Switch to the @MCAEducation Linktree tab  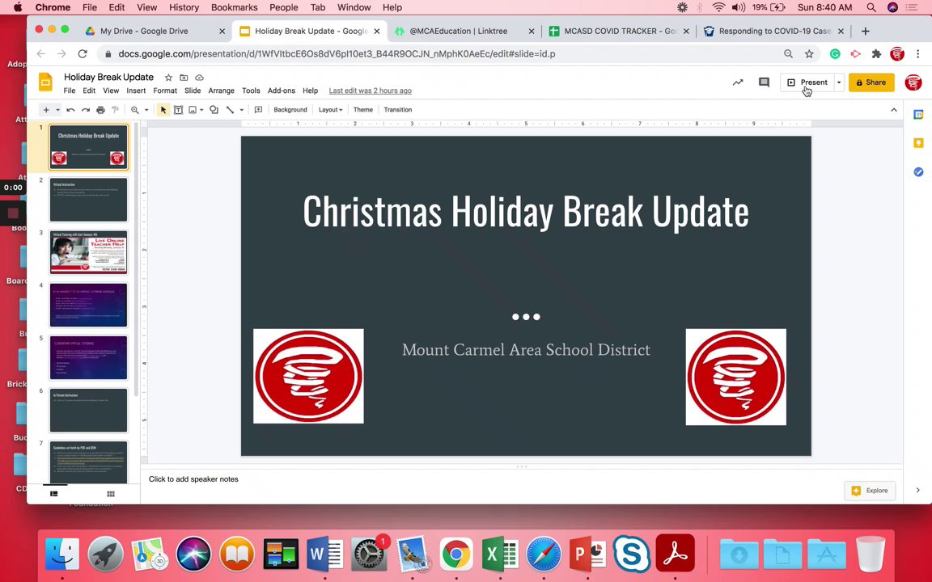464,31
